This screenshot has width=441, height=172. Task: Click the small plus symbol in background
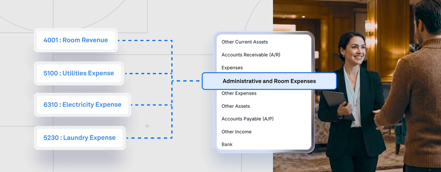147,126
